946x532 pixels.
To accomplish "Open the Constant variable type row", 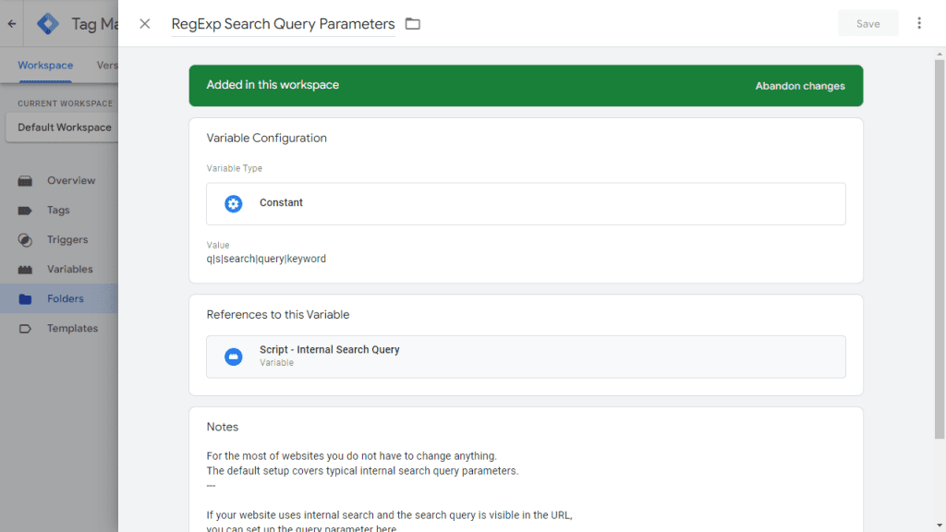I will (526, 204).
